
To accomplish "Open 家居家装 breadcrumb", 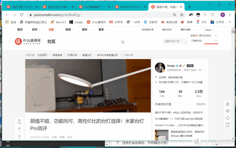I will tap(57, 55).
